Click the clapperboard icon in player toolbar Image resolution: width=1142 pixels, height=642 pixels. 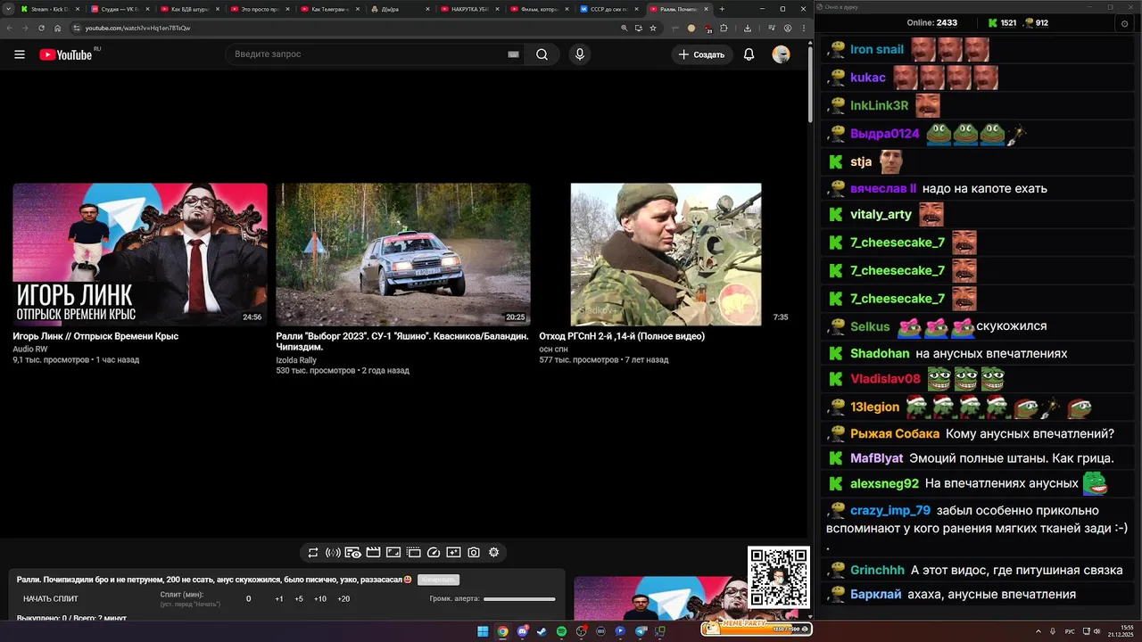tap(374, 553)
